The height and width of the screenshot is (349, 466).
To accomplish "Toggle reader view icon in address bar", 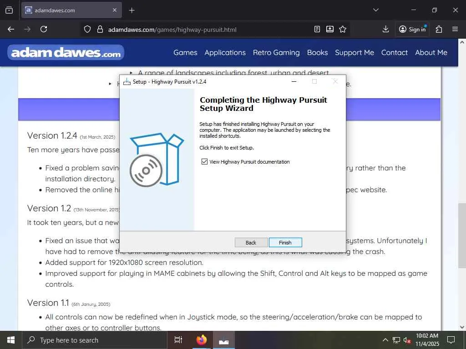I will (x=317, y=29).
